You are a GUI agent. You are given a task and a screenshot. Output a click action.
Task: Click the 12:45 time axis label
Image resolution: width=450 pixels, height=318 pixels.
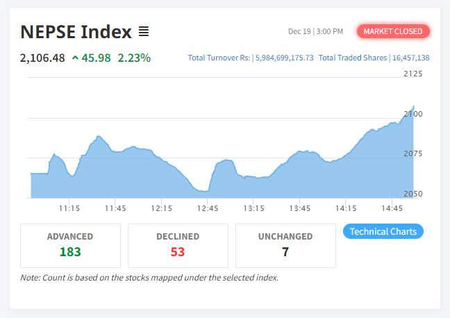click(208, 208)
